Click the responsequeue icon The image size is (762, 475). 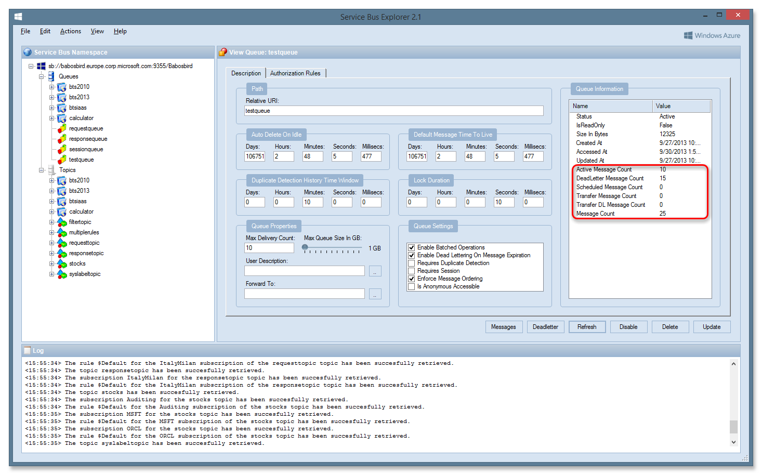tap(62, 139)
